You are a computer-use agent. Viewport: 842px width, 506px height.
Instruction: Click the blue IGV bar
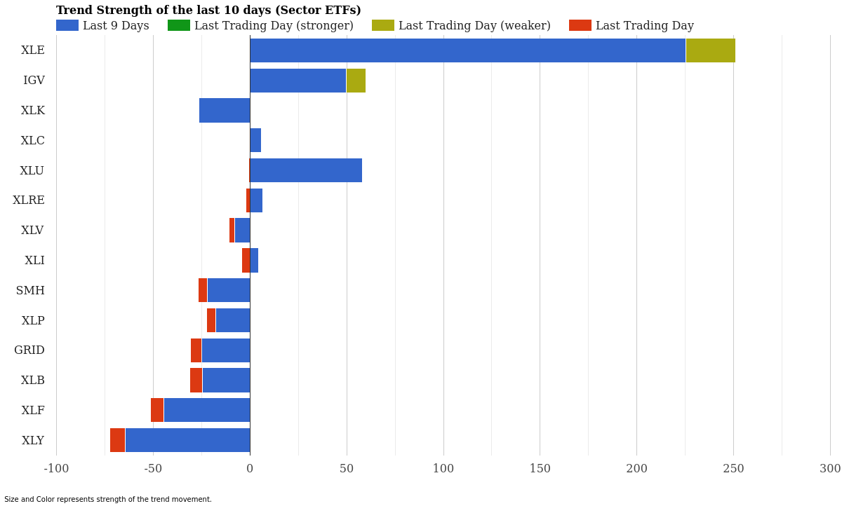click(x=298, y=81)
